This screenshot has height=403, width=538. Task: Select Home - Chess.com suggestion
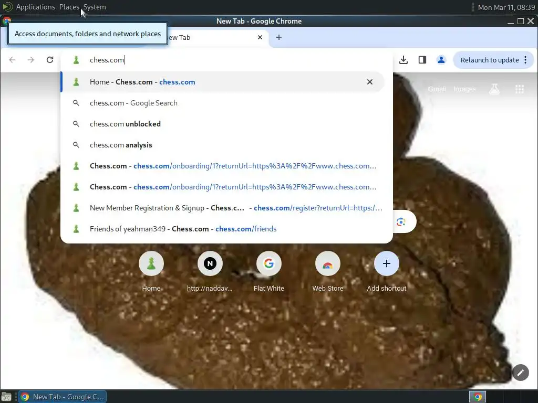(x=222, y=82)
